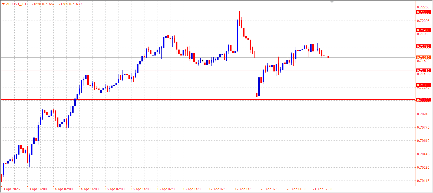
Task: Click the 14 Apr 14:00 time axis label
Action: pos(89,189)
